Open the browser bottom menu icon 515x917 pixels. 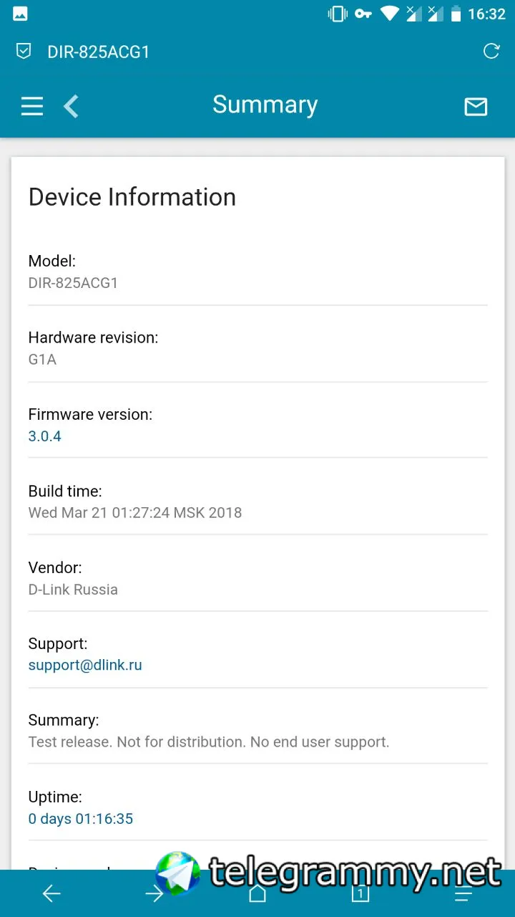tap(463, 893)
